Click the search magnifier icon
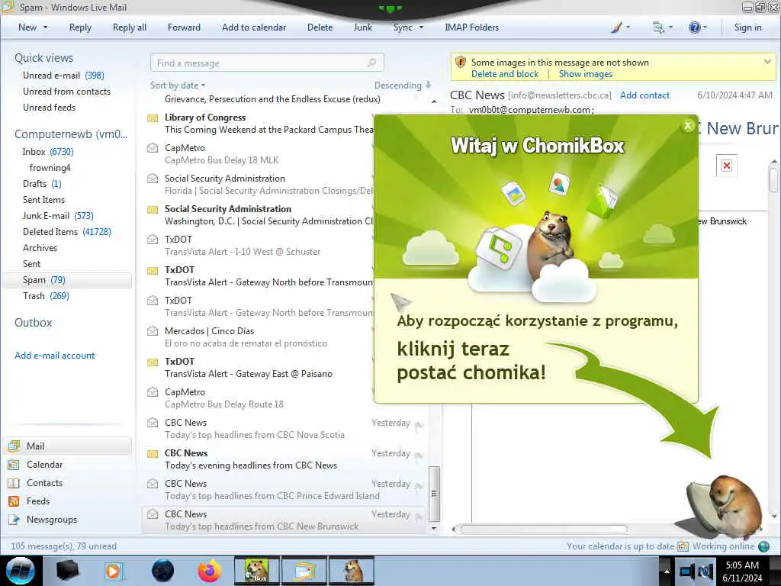 point(372,63)
